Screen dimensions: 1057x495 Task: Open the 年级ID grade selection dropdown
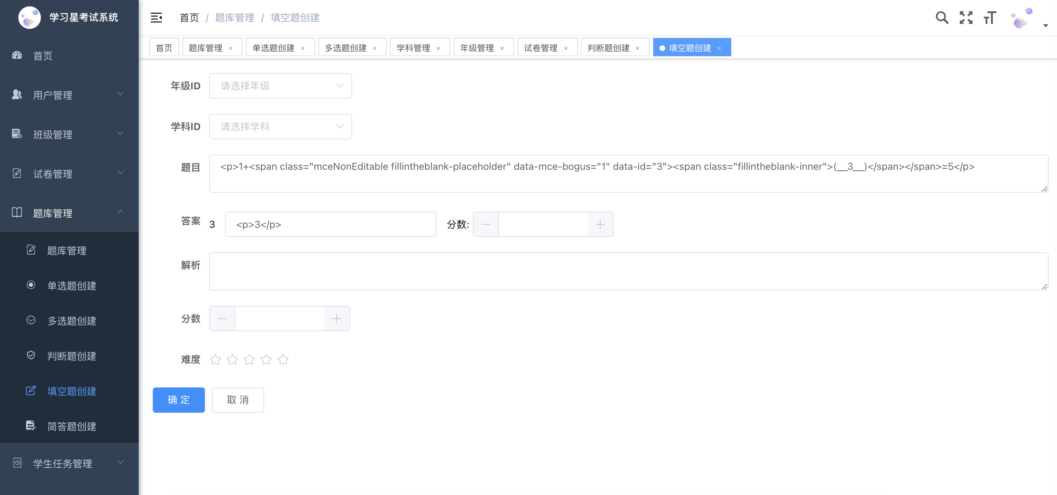tap(280, 86)
